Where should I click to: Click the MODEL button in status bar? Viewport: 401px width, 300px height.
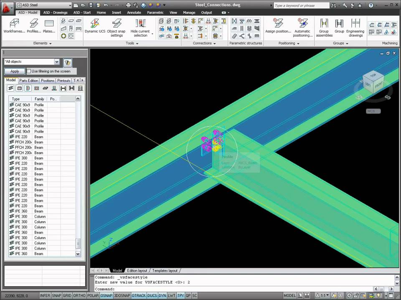(x=290, y=295)
